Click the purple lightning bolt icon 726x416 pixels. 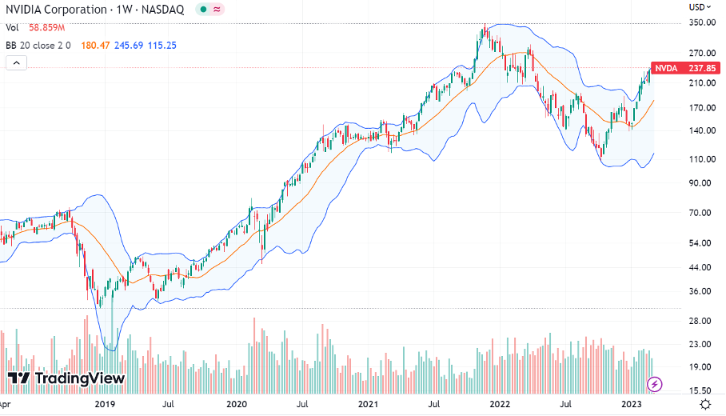655,384
